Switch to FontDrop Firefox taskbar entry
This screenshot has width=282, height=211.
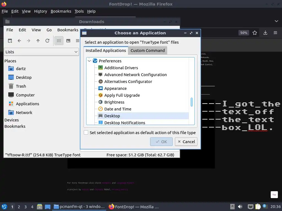coord(134,207)
